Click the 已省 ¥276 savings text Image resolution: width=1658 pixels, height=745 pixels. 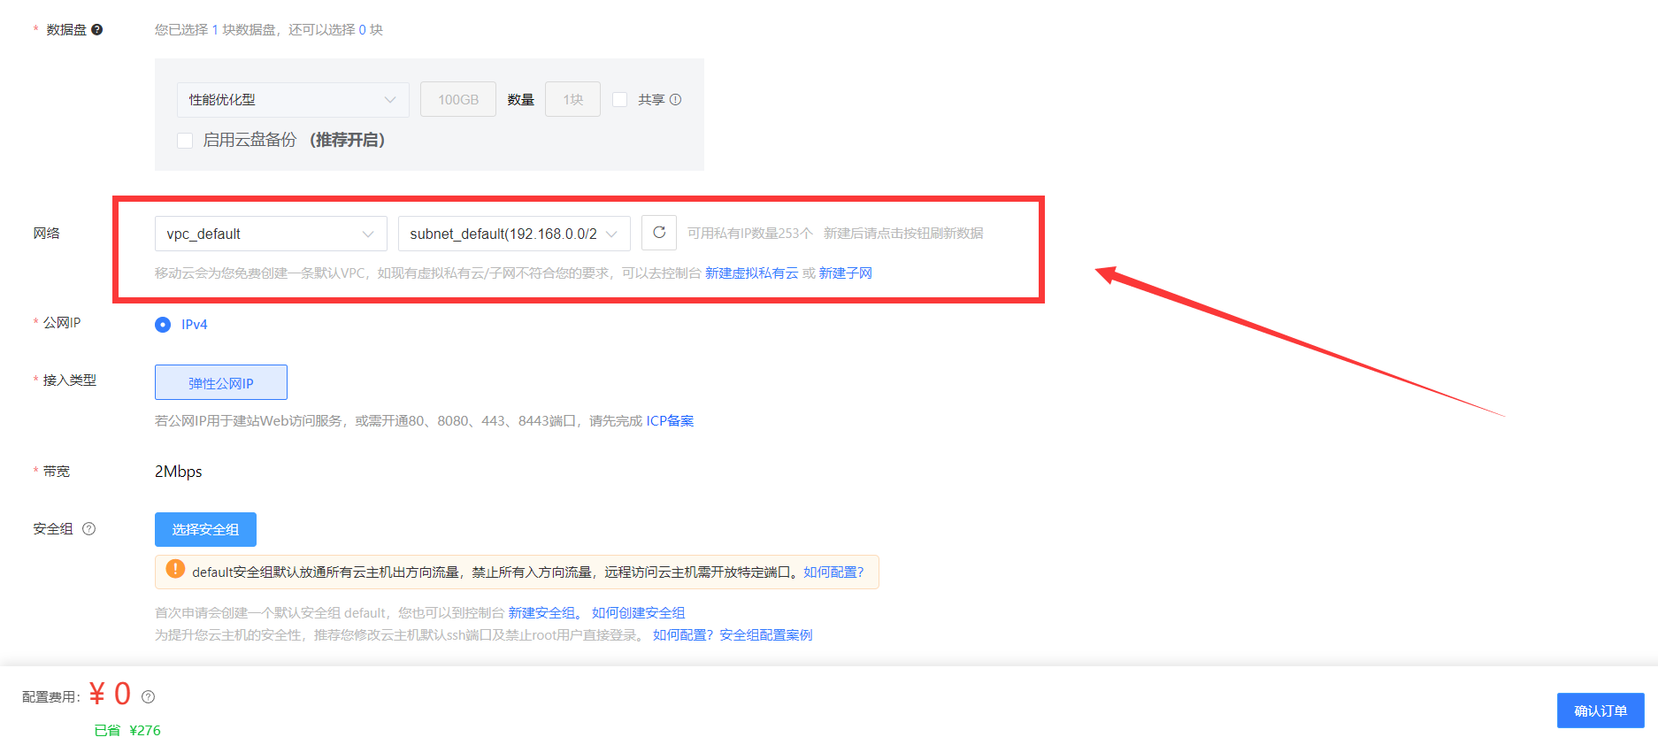127,730
